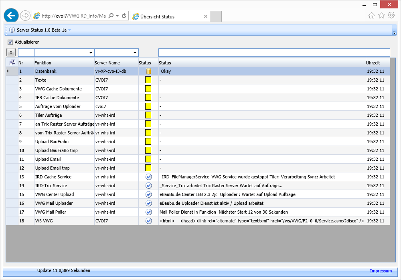
Task: Click the yellow status square for Upload Email tmp
Action: [148, 168]
